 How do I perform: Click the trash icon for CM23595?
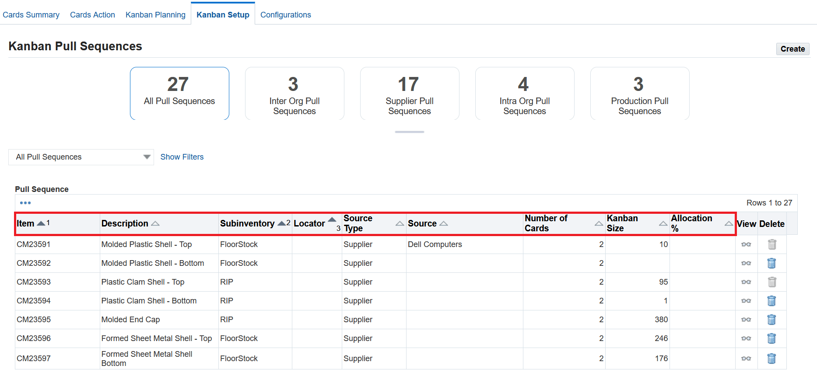[x=771, y=320]
